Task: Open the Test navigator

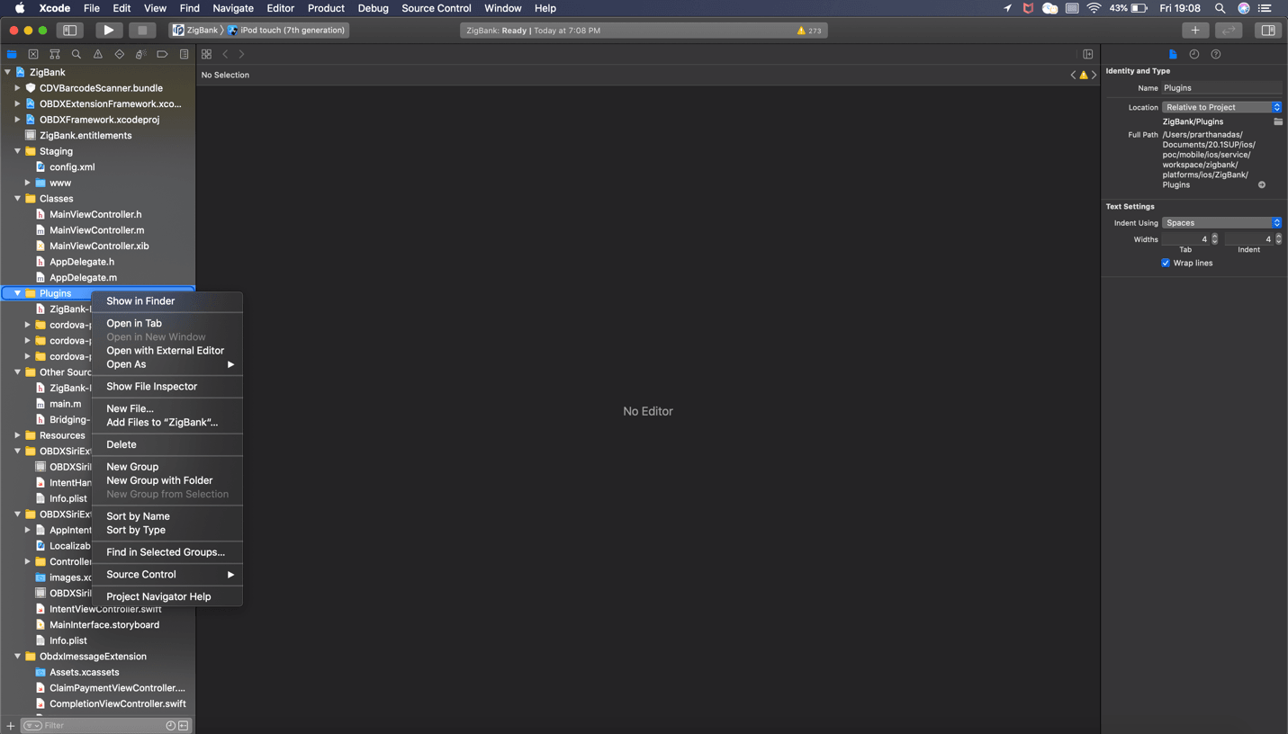Action: pyautogui.click(x=120, y=54)
